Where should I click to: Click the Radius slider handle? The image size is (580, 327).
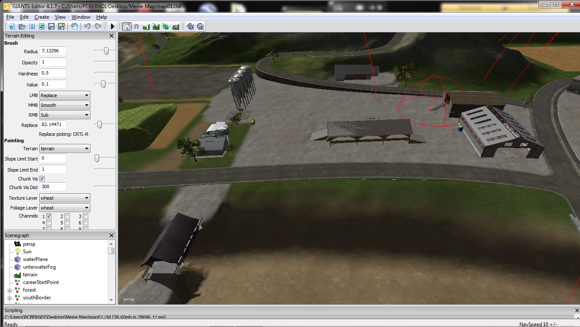106,51
